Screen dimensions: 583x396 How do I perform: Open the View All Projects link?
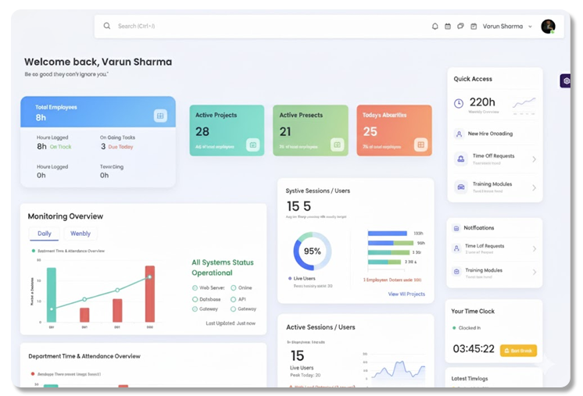406,294
